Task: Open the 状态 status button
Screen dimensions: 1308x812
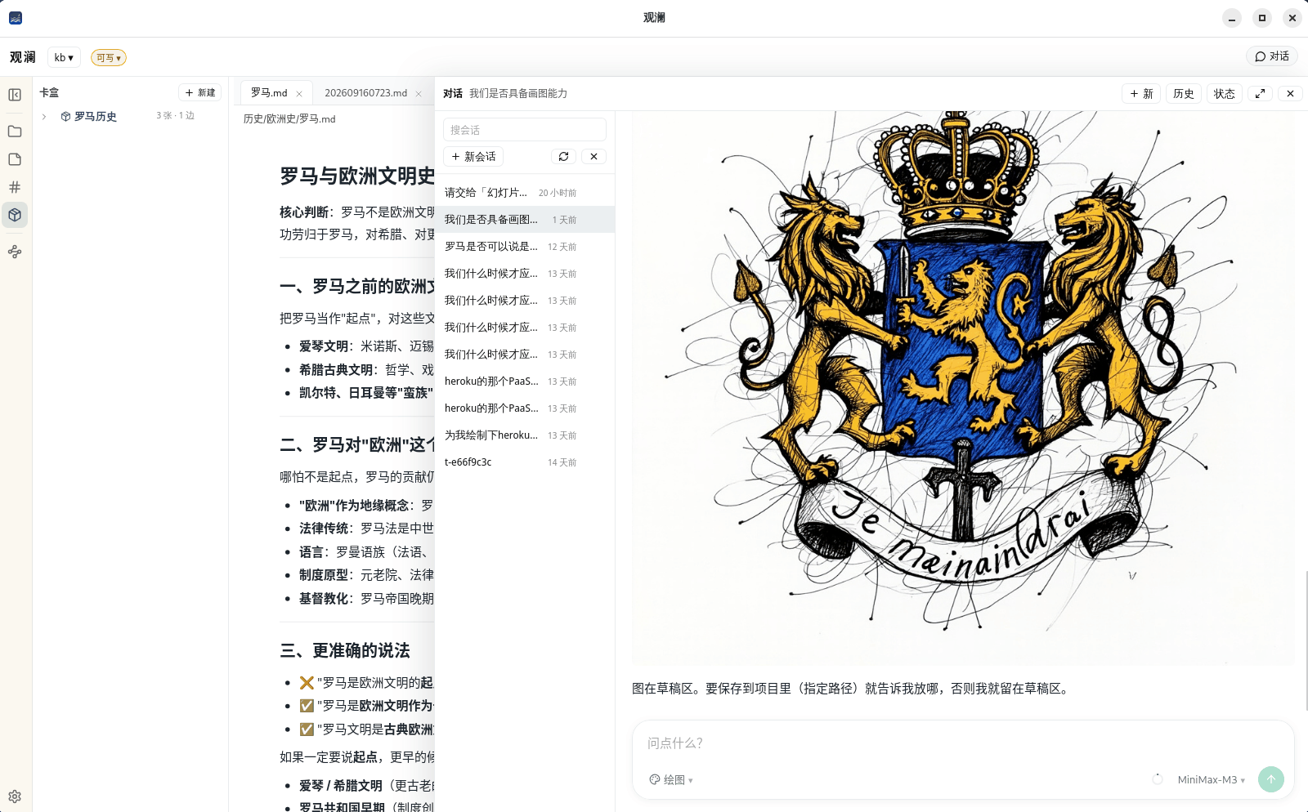Action: [1225, 93]
